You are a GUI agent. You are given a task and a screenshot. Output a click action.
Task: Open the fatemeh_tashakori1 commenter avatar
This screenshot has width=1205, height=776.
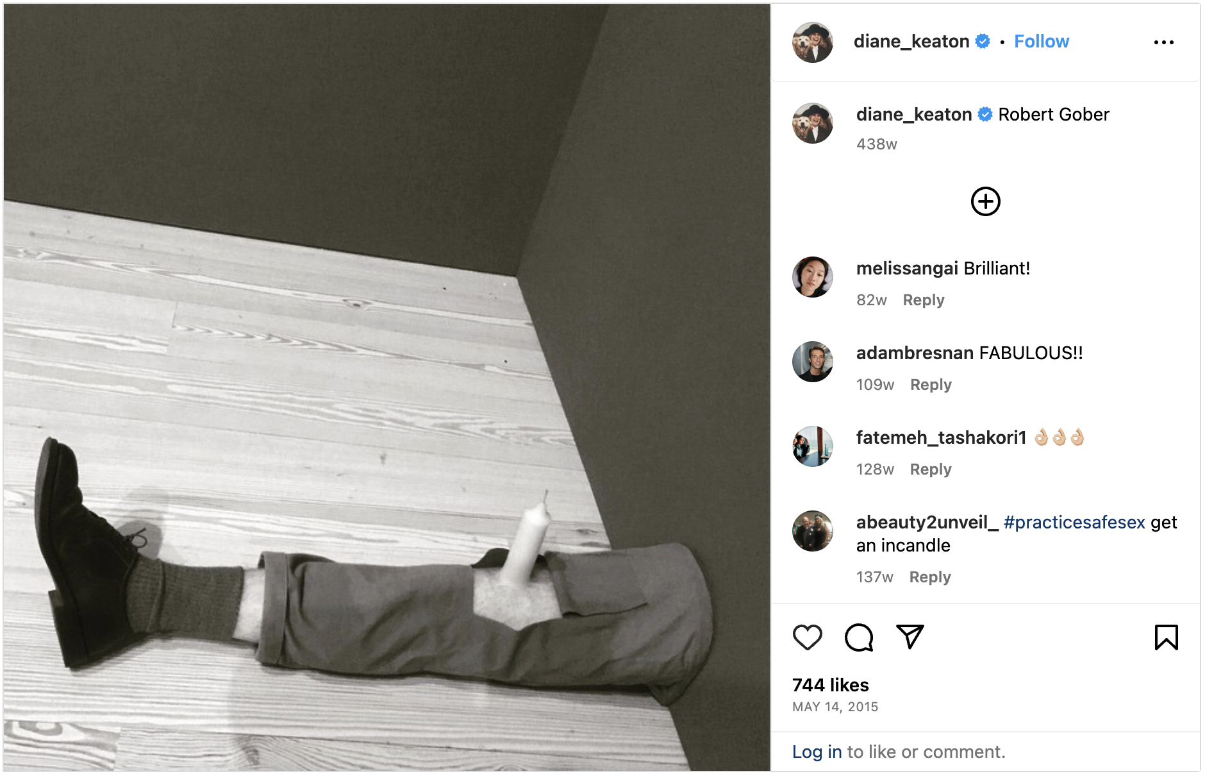pos(813,446)
